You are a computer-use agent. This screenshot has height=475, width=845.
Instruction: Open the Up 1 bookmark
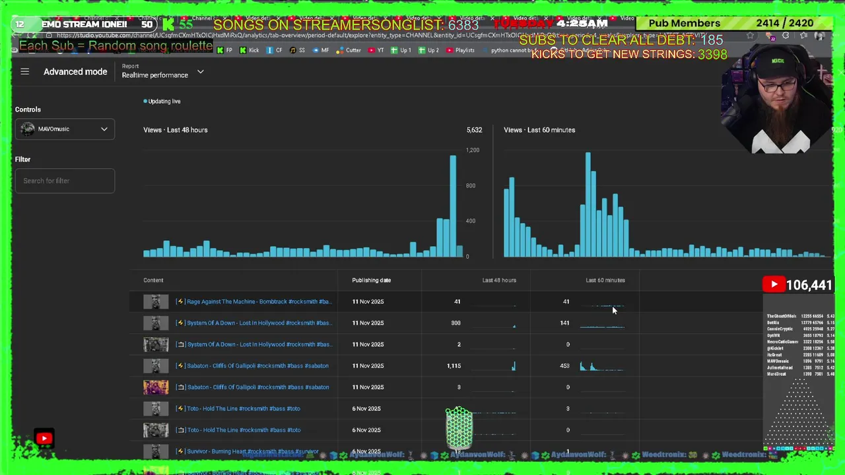401,50
